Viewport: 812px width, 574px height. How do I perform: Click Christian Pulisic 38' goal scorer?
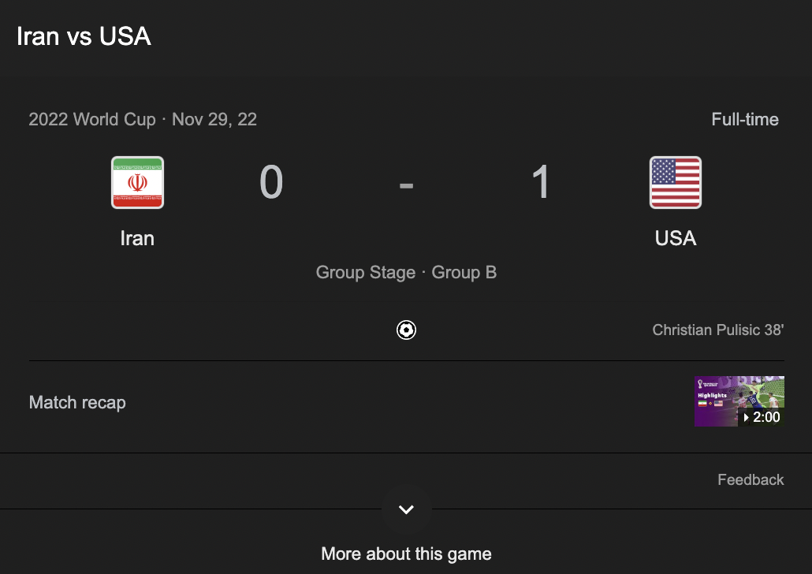tap(717, 330)
